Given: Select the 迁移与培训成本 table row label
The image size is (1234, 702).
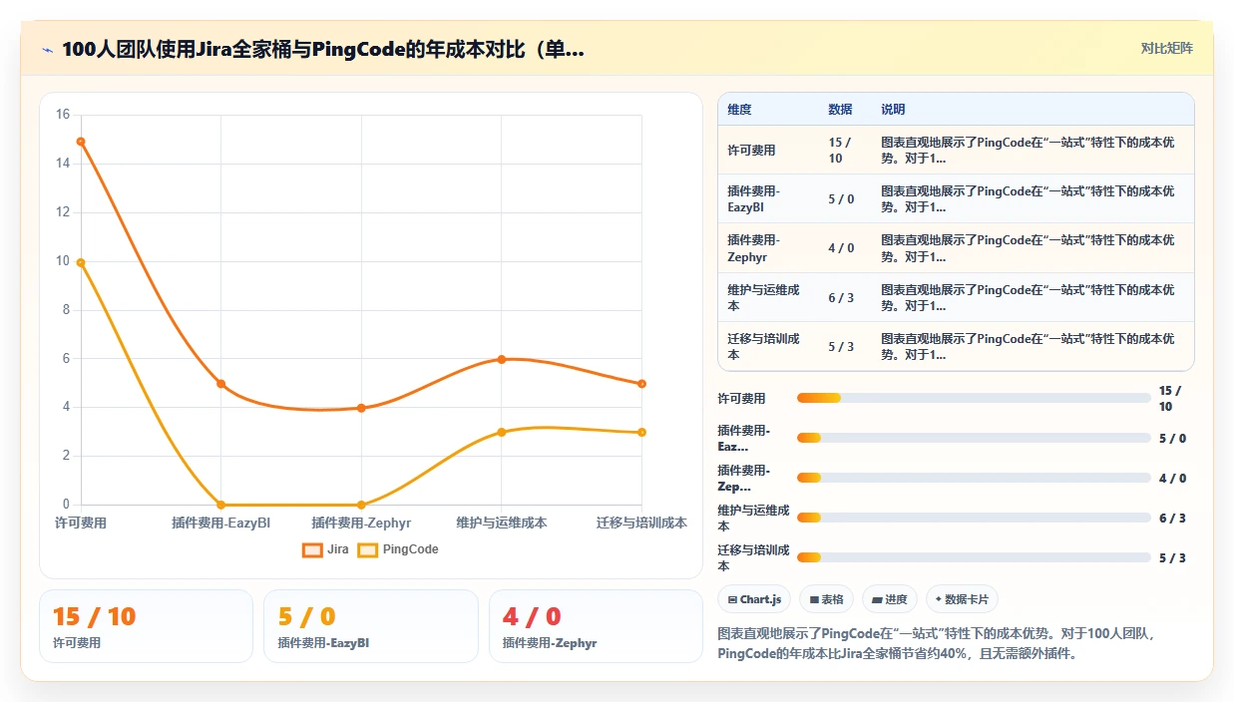Looking at the screenshot, I should click(x=763, y=346).
